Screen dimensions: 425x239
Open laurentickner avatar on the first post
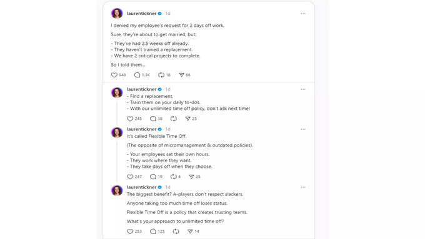point(117,13)
